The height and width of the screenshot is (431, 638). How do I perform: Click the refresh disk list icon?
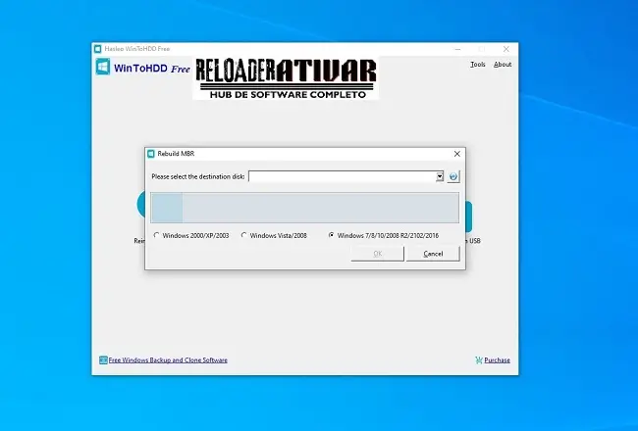(453, 176)
